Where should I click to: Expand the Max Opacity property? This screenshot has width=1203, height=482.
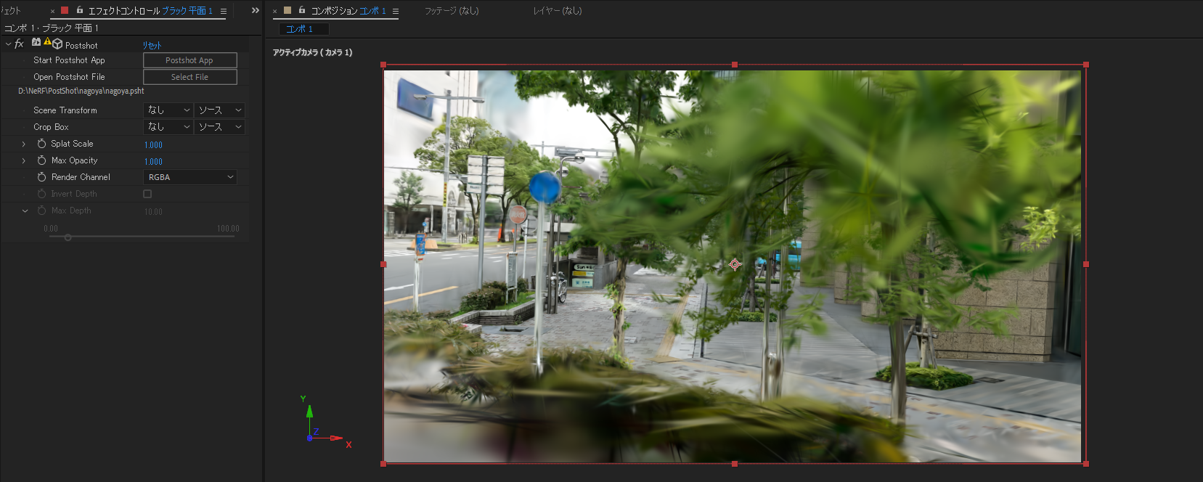pyautogui.click(x=24, y=160)
